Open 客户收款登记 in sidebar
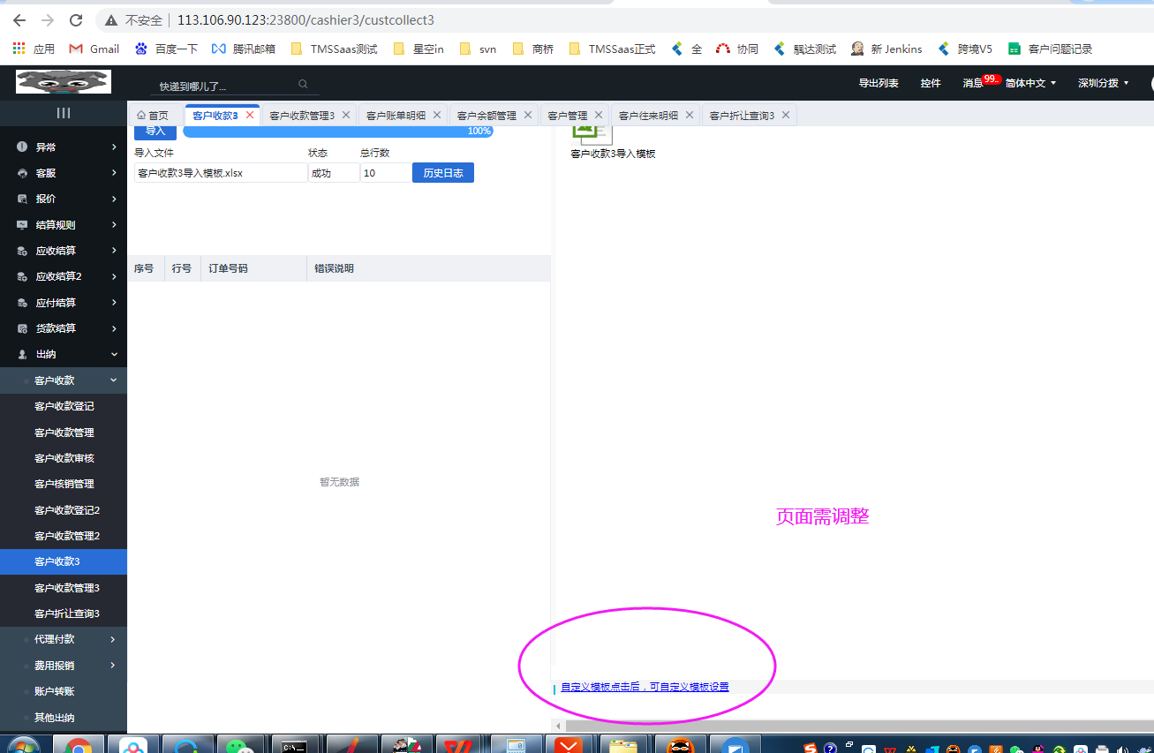This screenshot has height=753, width=1154. (x=64, y=406)
